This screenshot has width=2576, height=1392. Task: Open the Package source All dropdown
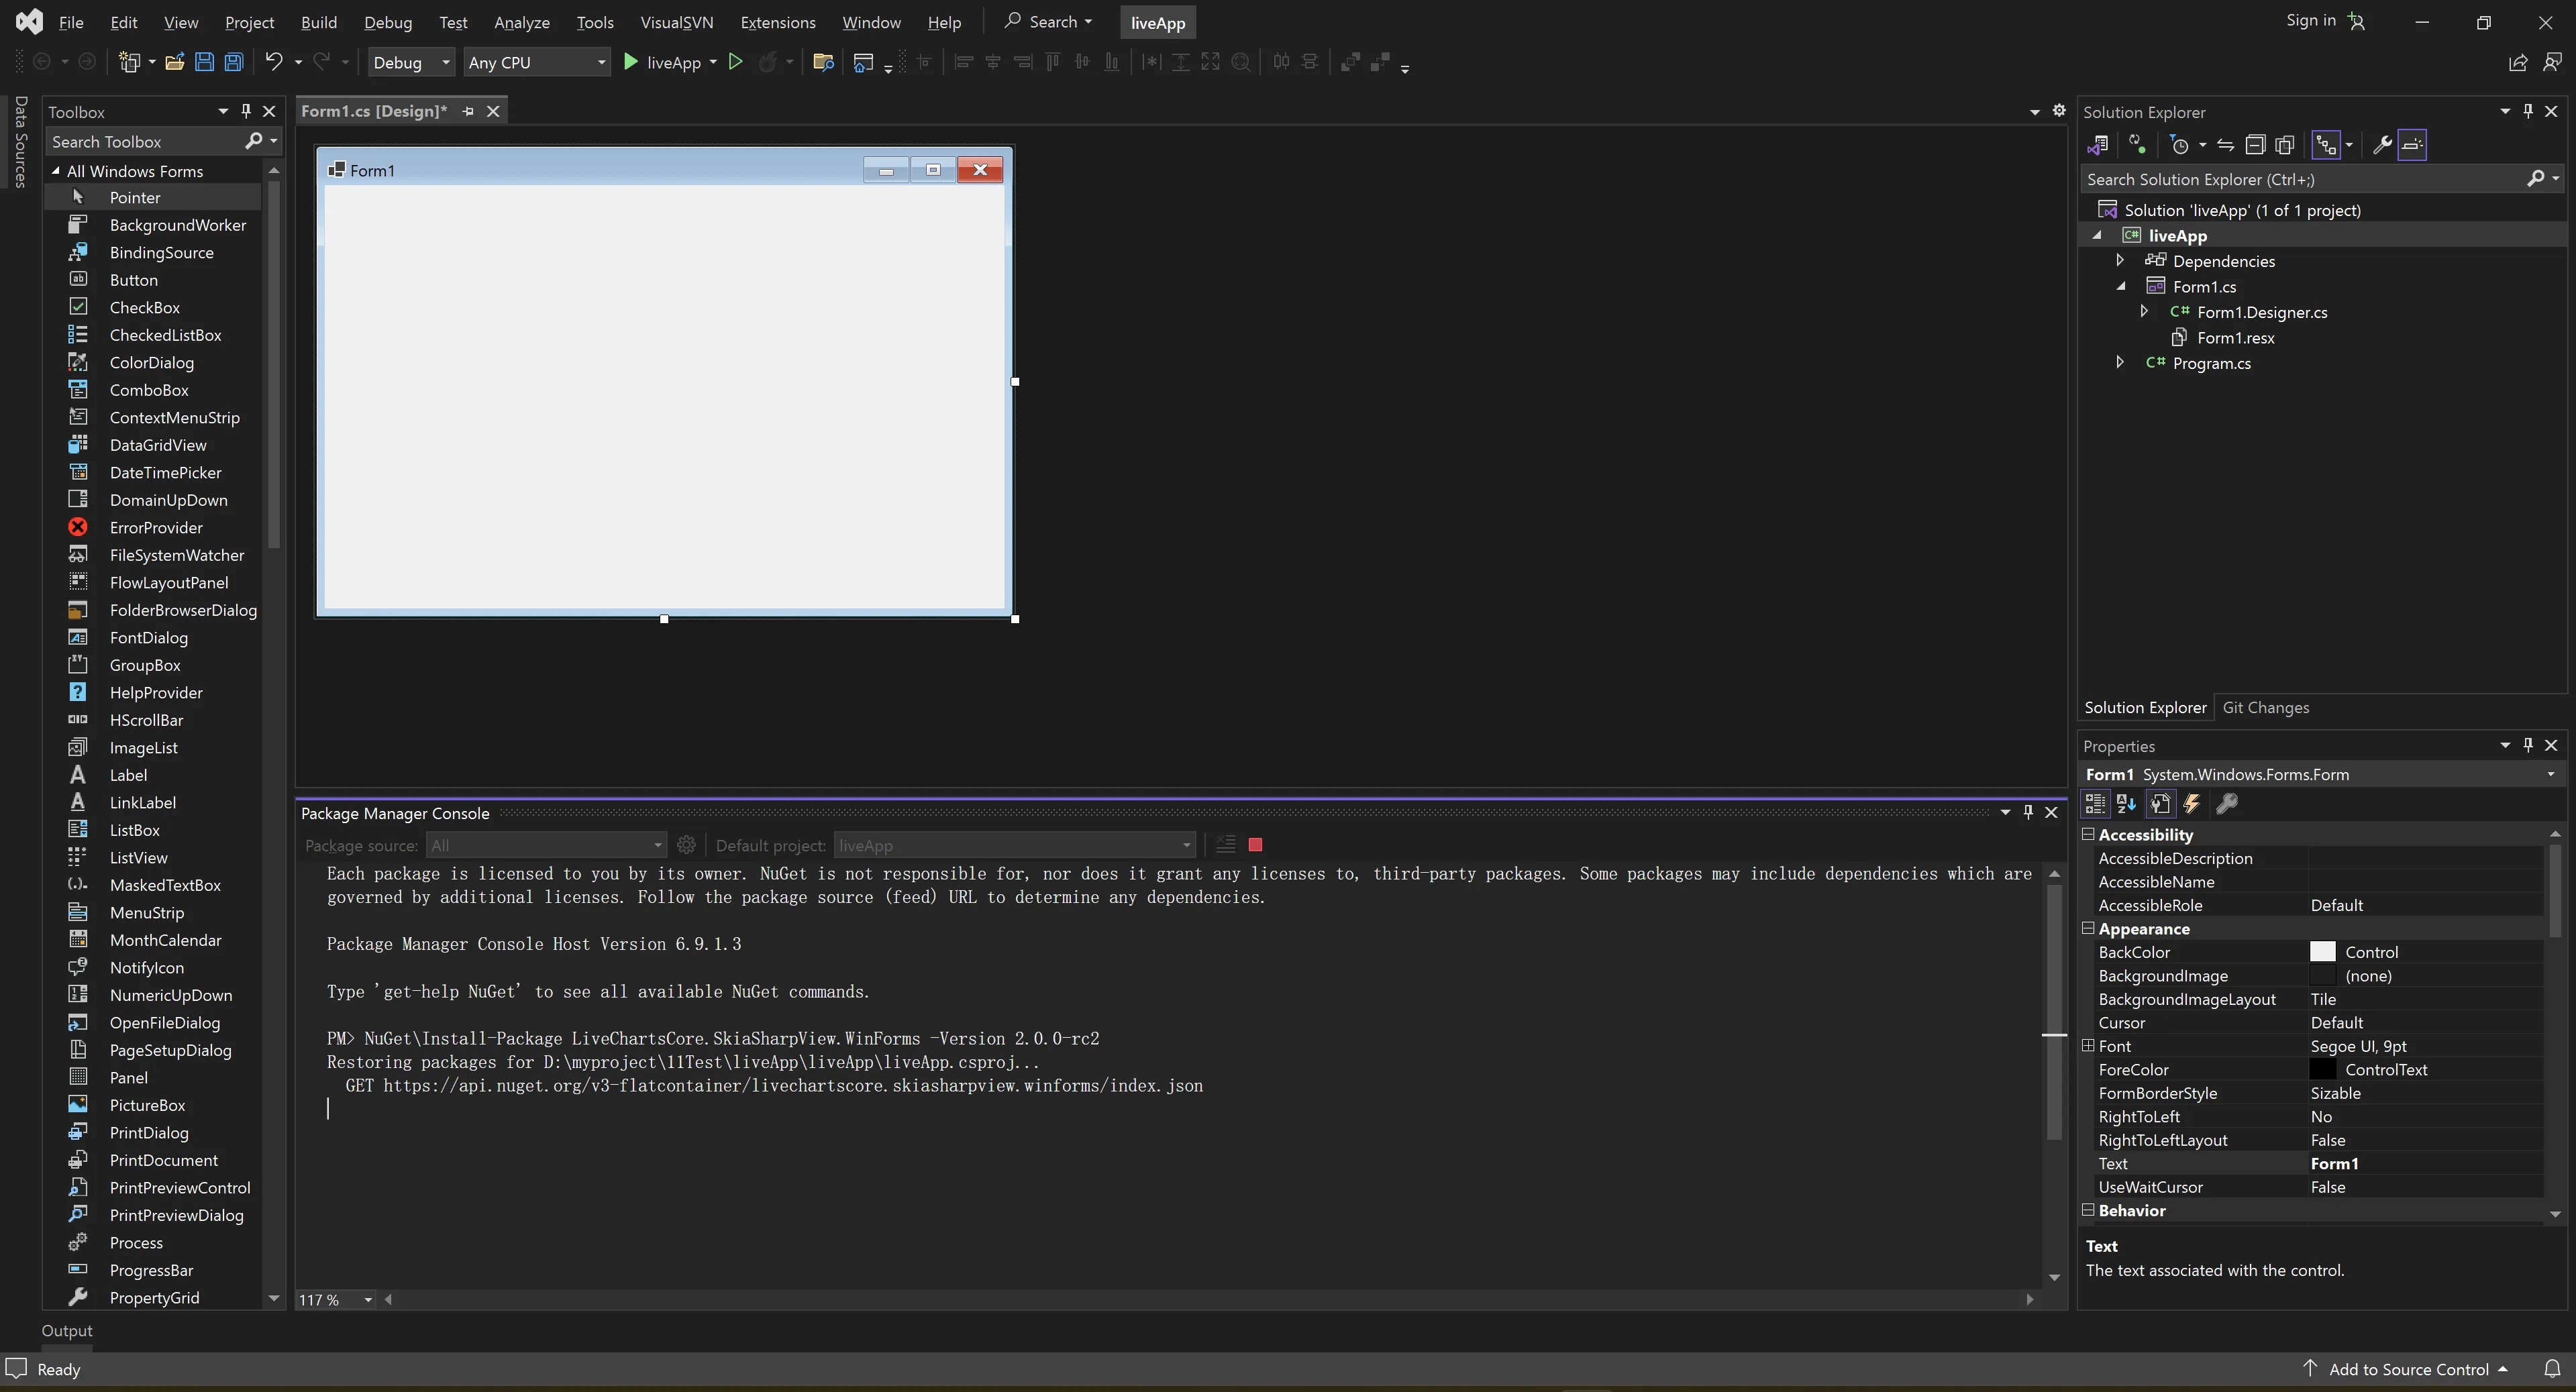point(546,845)
